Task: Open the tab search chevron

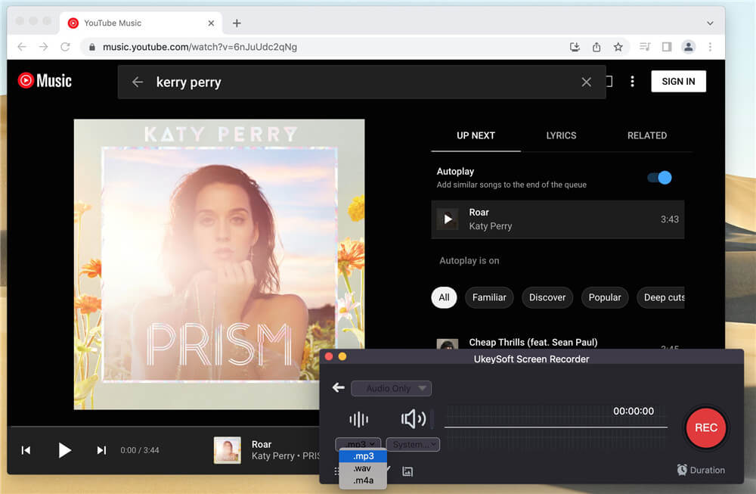Action: point(710,23)
